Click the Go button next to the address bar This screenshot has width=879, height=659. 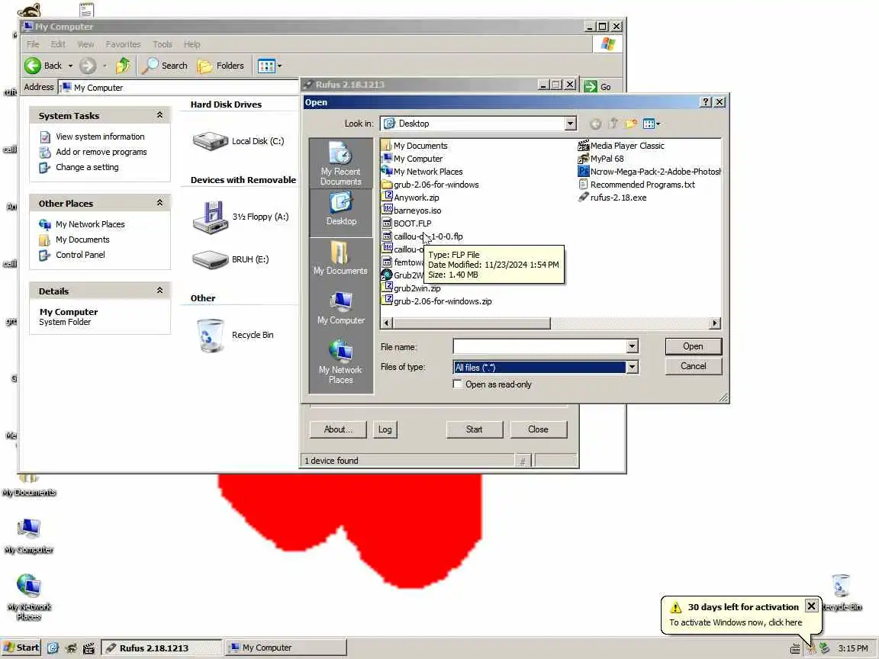pyautogui.click(x=597, y=87)
